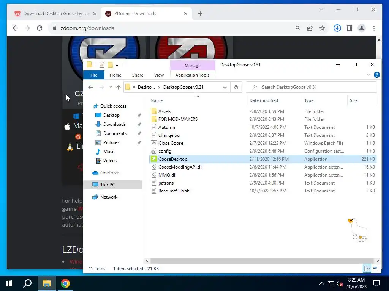This screenshot has height=291, width=389.
Task: Open the Home ribbon tab
Action: (115, 75)
